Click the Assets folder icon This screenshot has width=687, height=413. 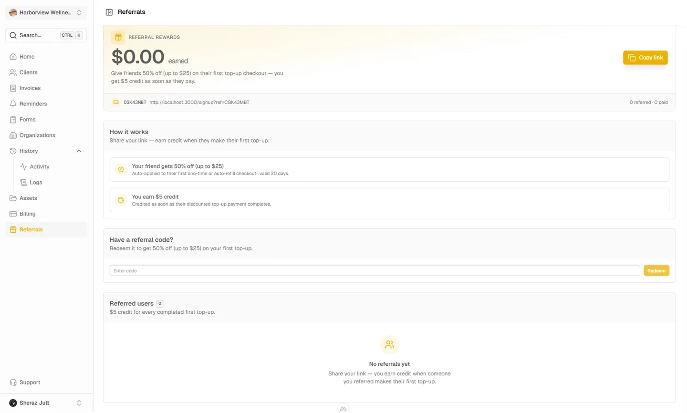pyautogui.click(x=13, y=198)
